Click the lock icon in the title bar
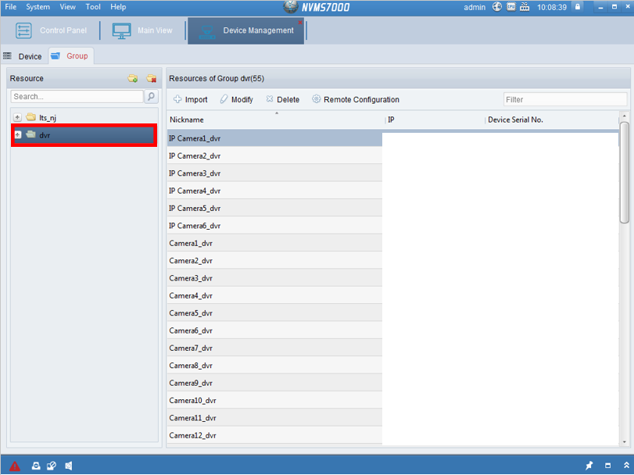The height and width of the screenshot is (475, 634). click(578, 7)
